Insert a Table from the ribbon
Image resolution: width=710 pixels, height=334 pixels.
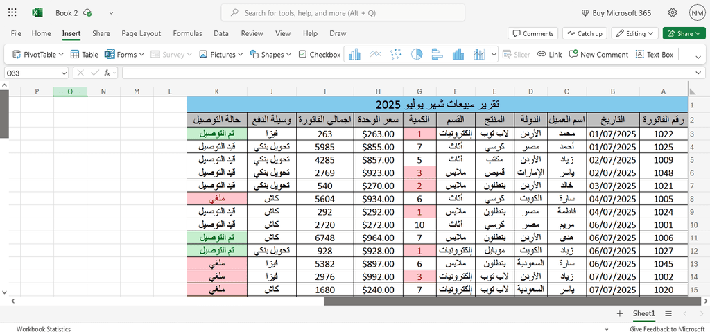[84, 54]
